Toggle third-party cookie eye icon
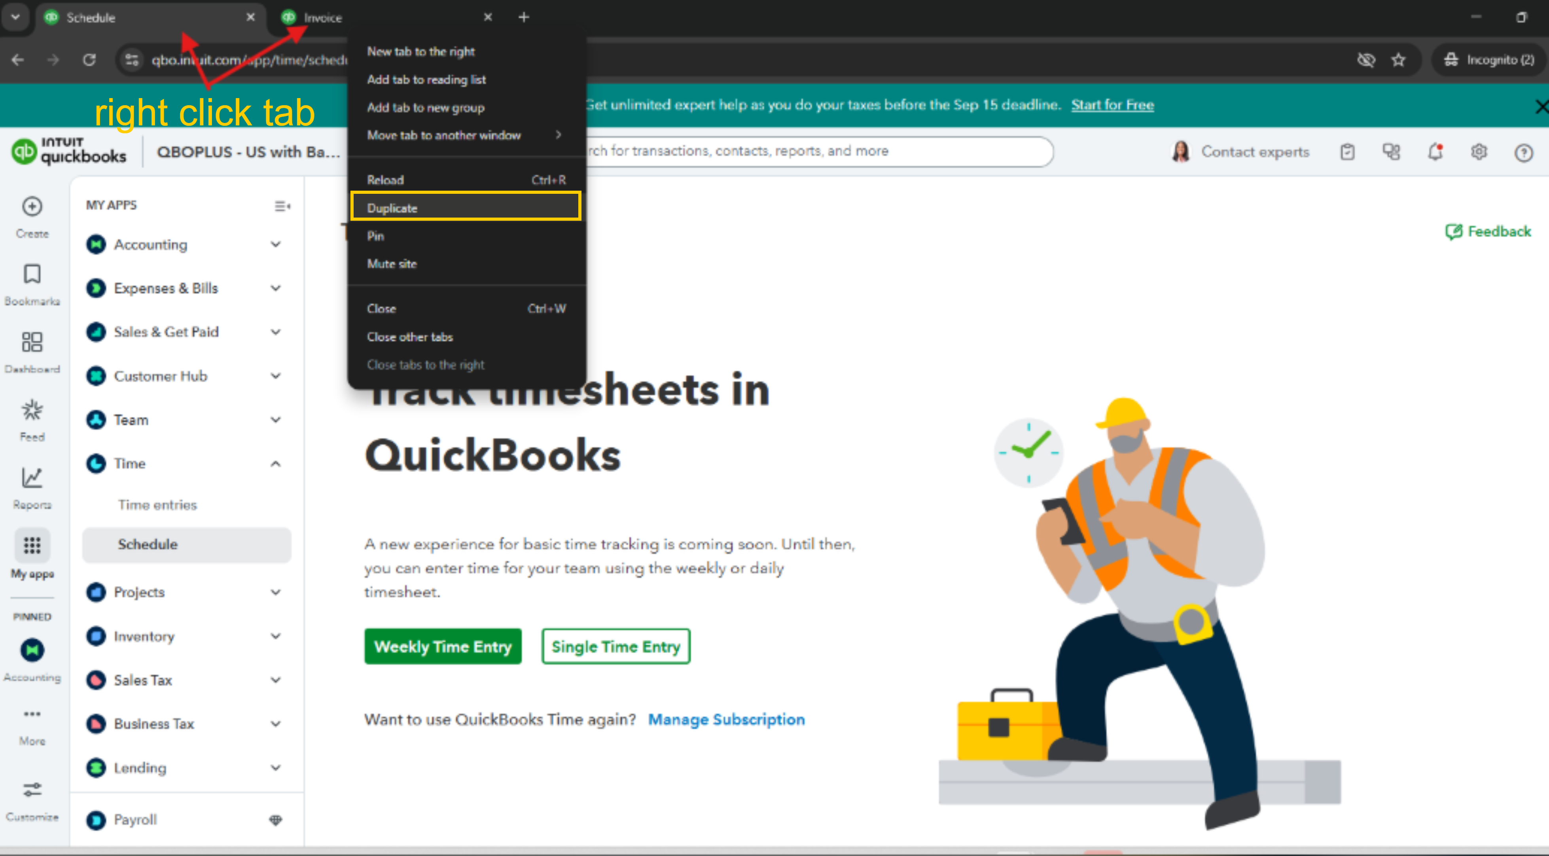Image resolution: width=1549 pixels, height=856 pixels. 1366,60
